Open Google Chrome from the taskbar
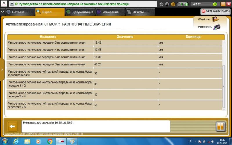Screen dimensions: 232x145 50,141
